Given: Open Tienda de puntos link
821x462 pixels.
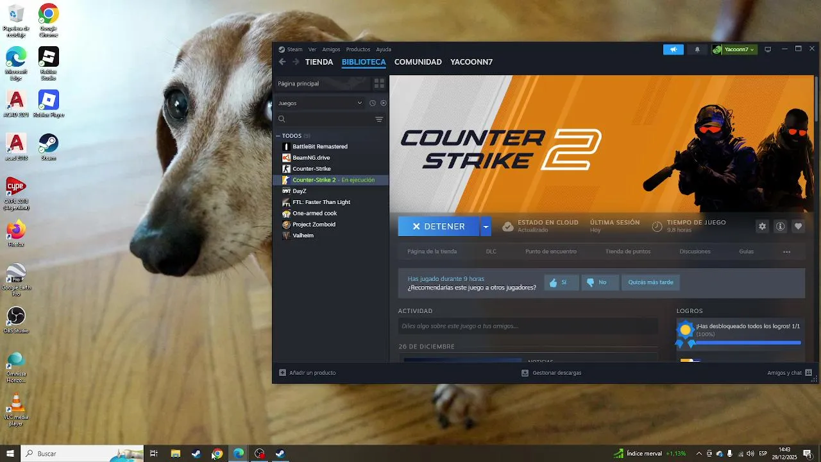Looking at the screenshot, I should tap(628, 252).
